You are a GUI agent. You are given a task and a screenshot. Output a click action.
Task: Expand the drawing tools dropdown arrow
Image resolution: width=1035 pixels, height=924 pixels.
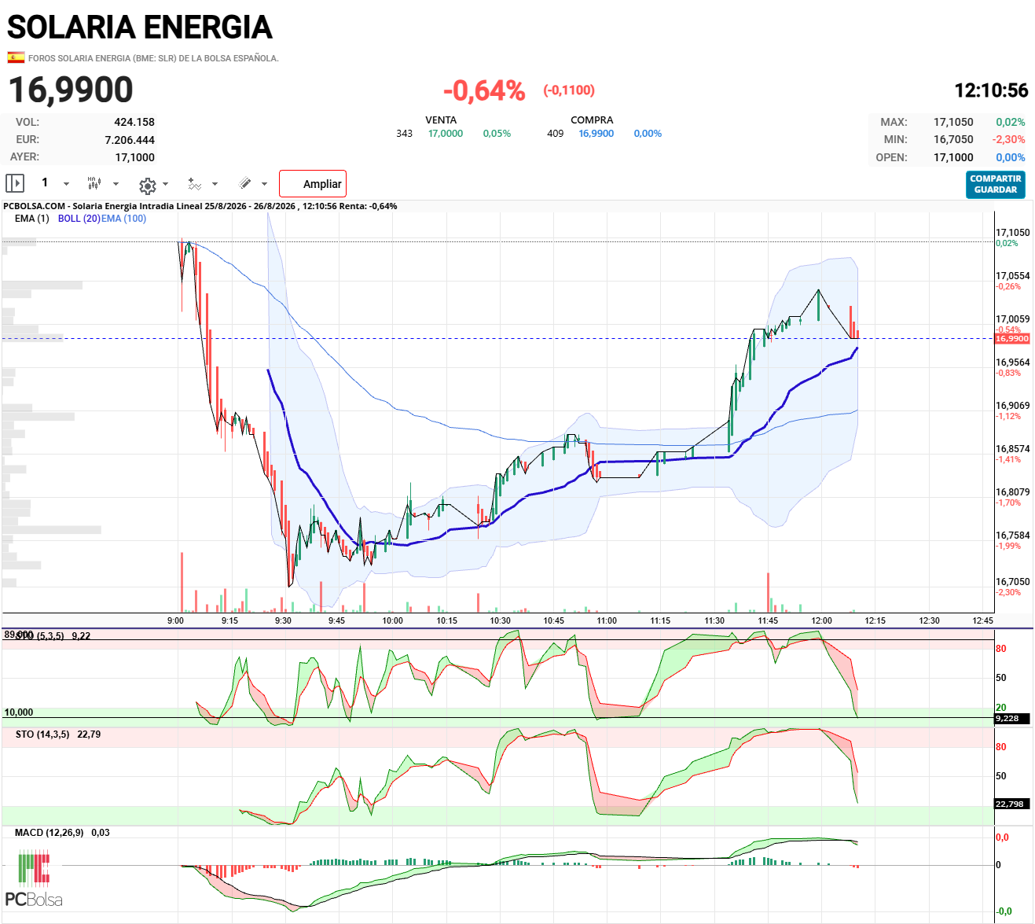(264, 184)
